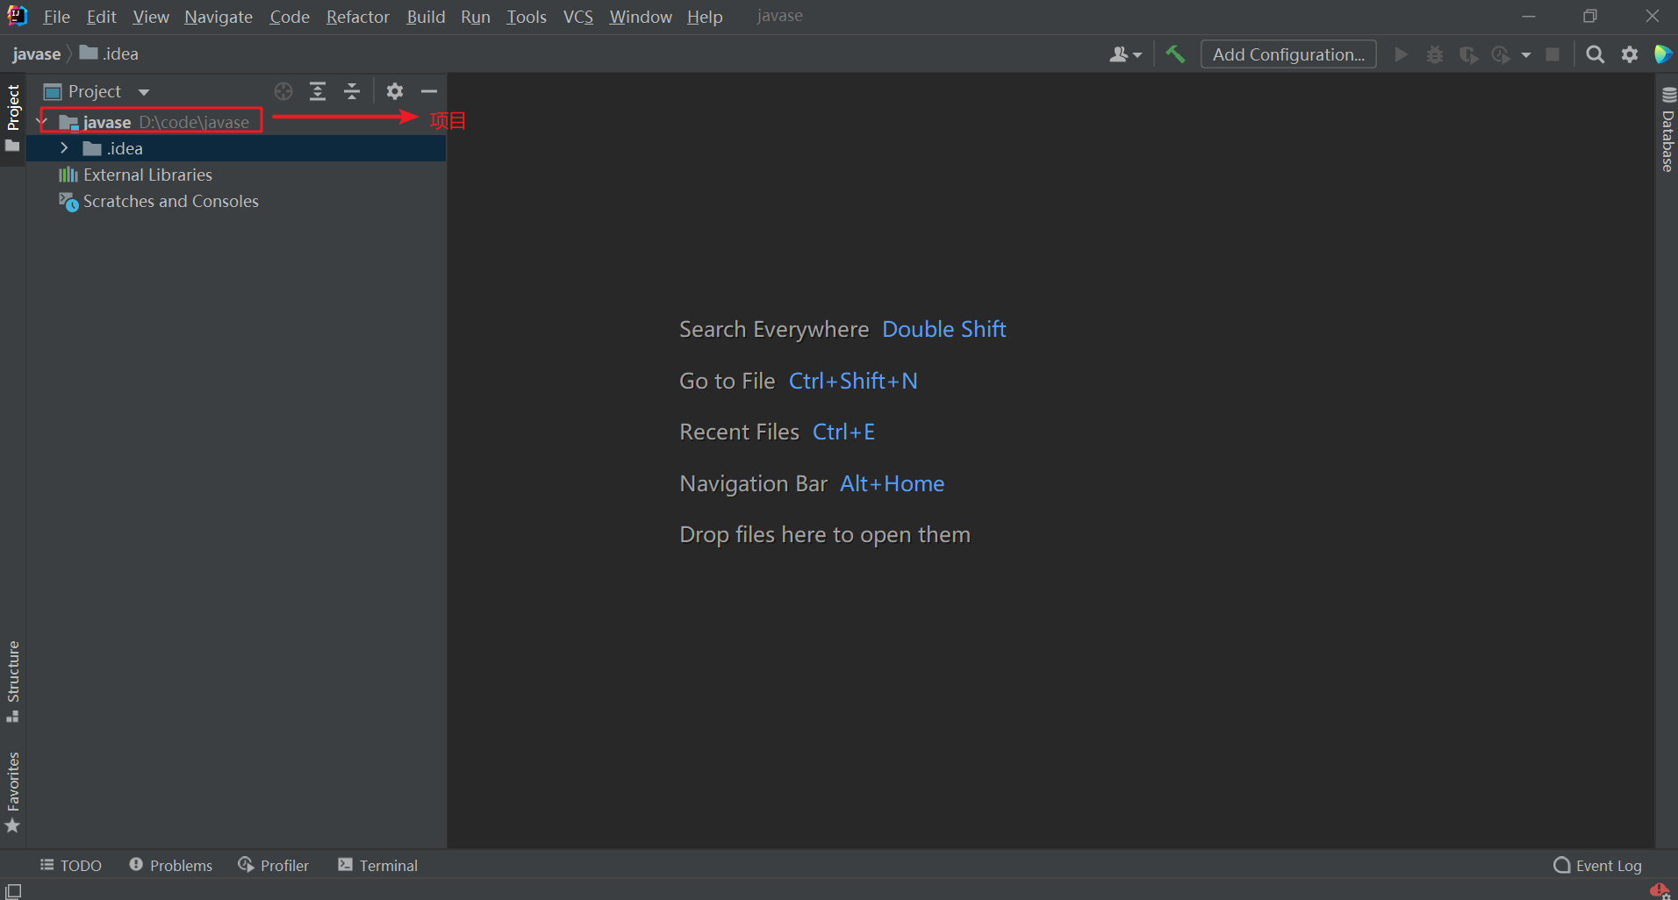Viewport: 1678px width, 900px height.
Task: Click the locate/select opened file icon
Action: (x=283, y=91)
